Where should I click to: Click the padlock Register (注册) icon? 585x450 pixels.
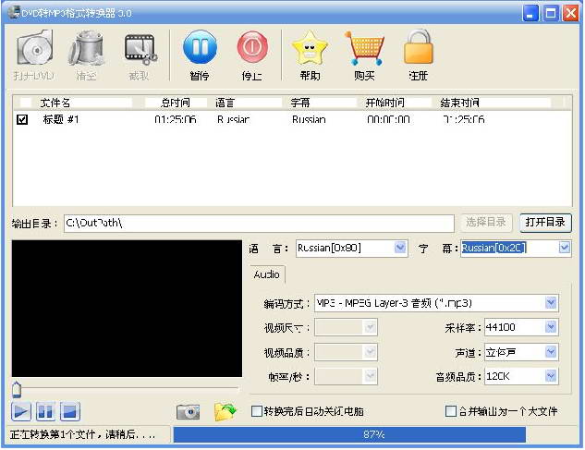coord(418,49)
